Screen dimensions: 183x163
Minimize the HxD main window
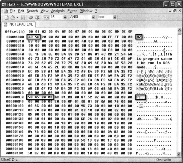(166, 4)
